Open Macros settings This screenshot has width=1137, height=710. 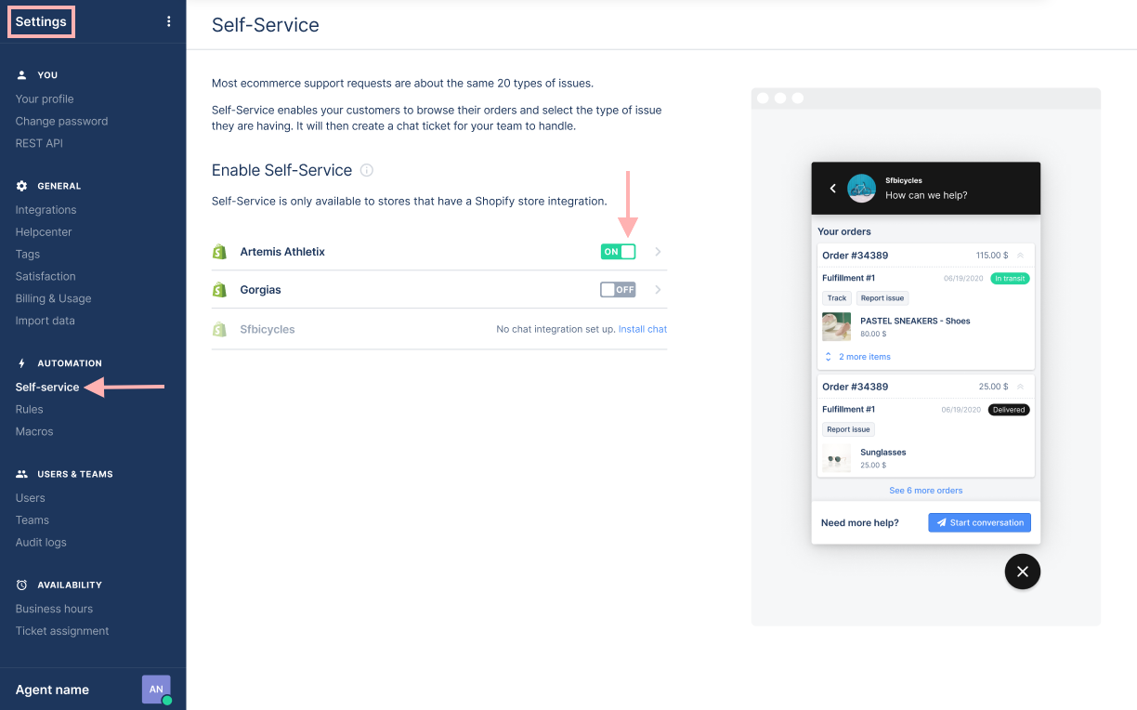pos(34,431)
